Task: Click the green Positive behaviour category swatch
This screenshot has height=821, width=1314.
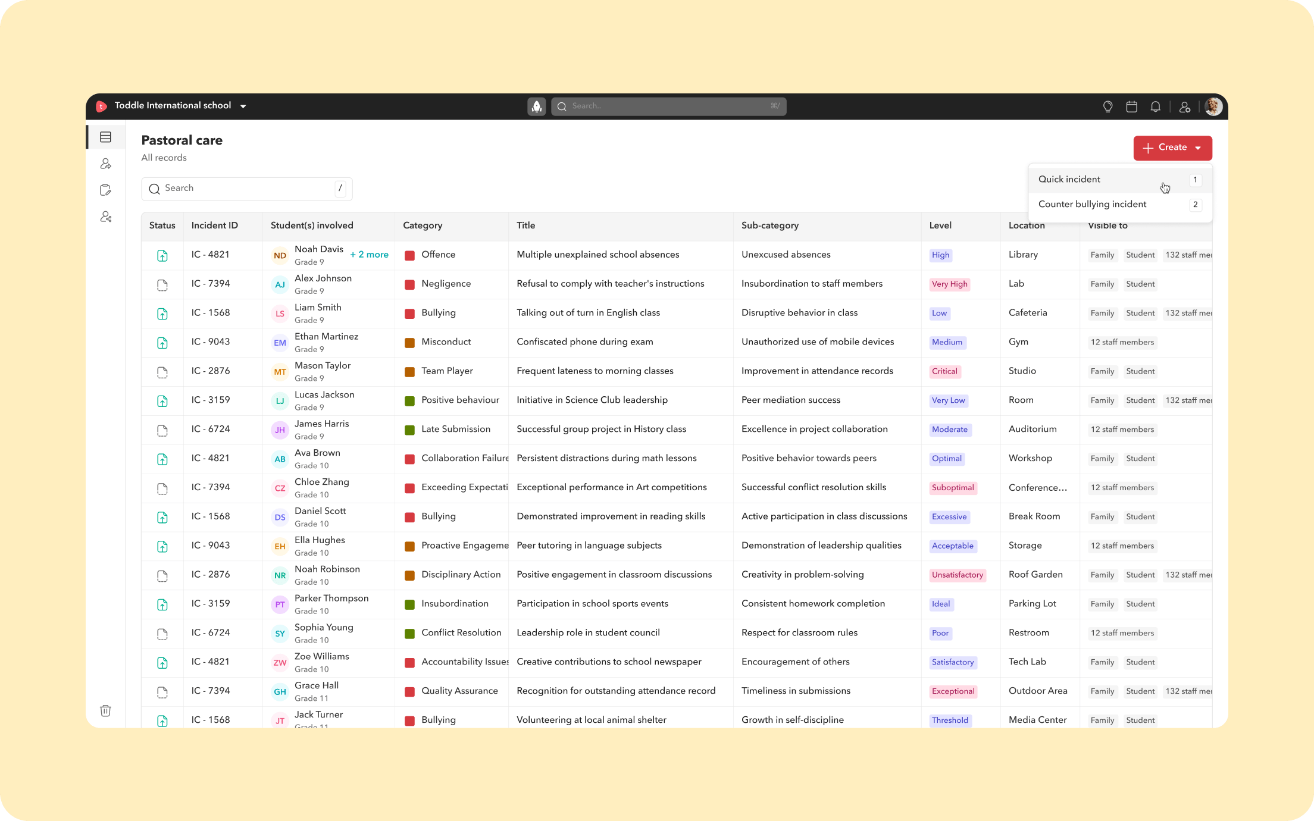Action: click(409, 401)
